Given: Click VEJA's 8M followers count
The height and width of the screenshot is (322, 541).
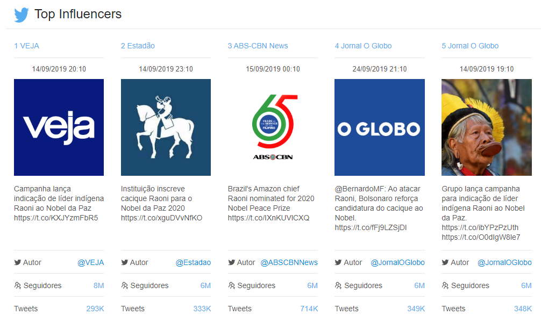Looking at the screenshot, I should point(98,285).
